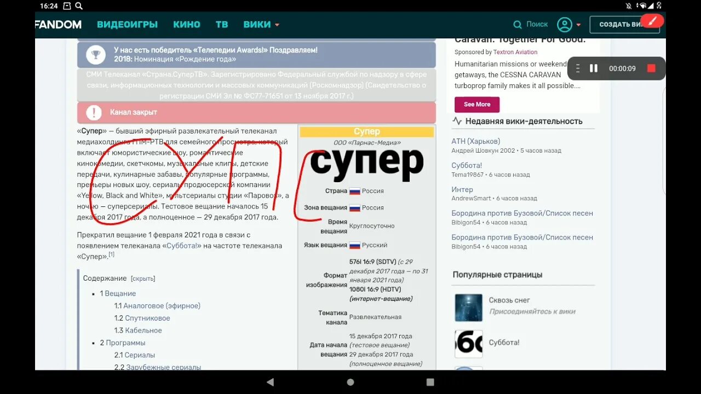Click Russian flag next to Страна
Screen dimensions: 701x394
click(354, 191)
